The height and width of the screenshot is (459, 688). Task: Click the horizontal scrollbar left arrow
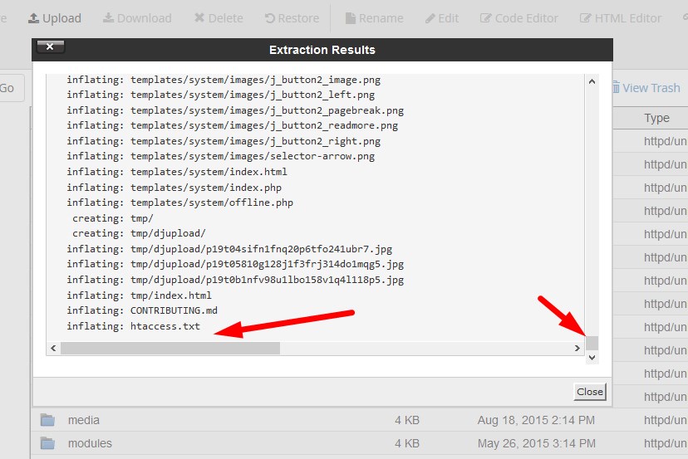click(x=53, y=348)
